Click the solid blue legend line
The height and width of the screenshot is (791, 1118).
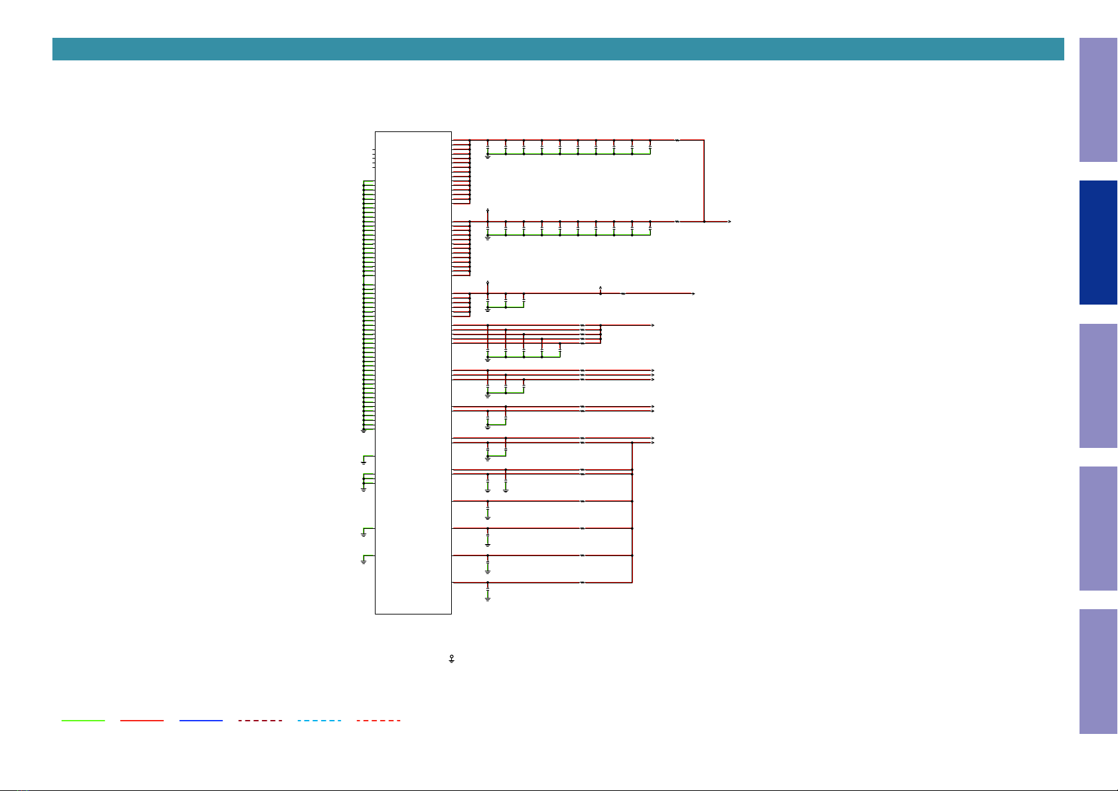point(201,720)
